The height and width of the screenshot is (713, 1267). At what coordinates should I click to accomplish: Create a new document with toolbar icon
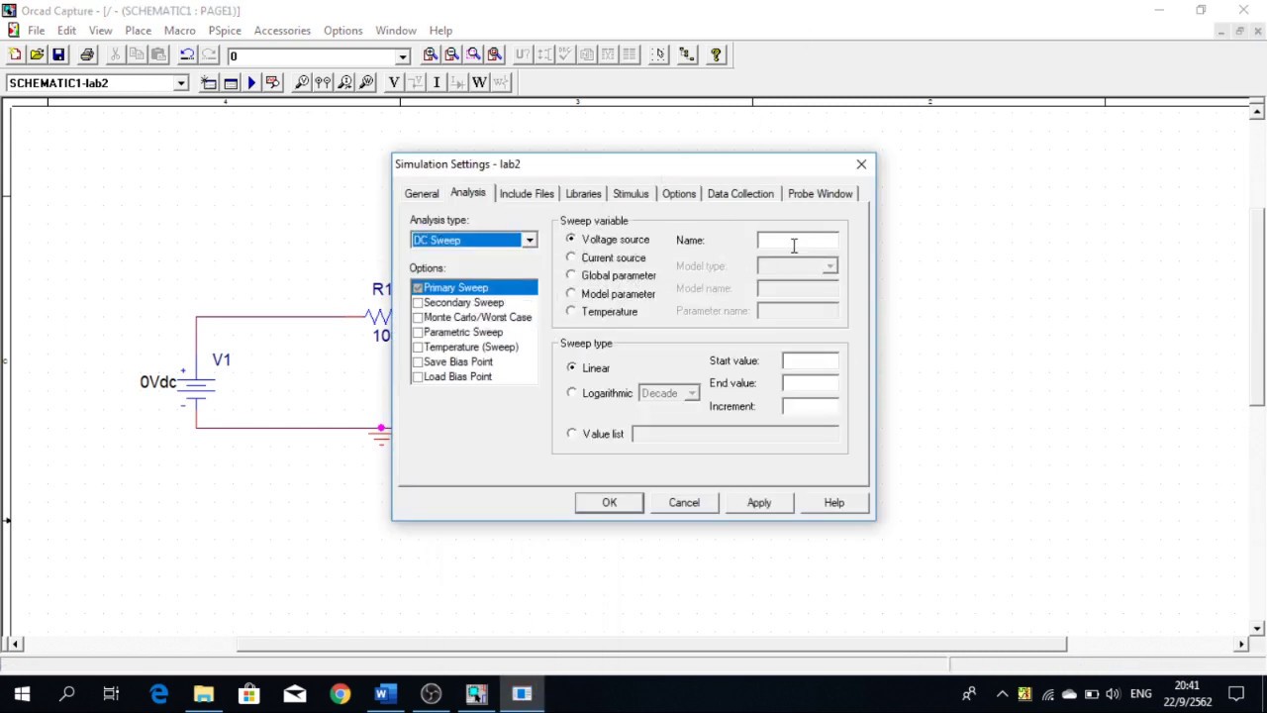(15, 55)
